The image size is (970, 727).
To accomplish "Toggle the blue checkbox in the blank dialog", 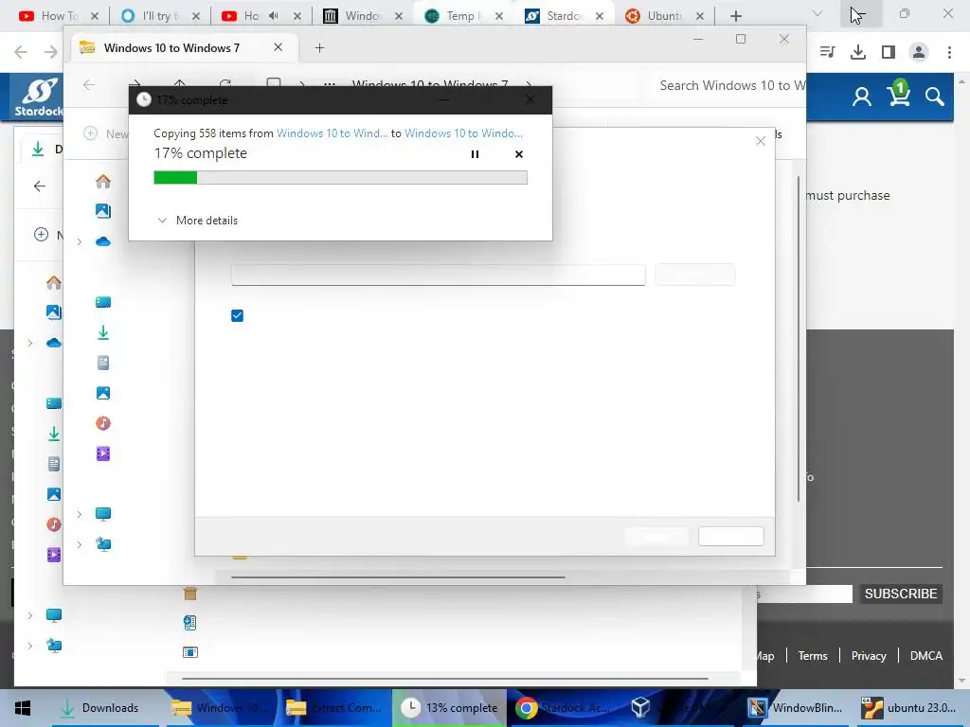I will tap(237, 315).
